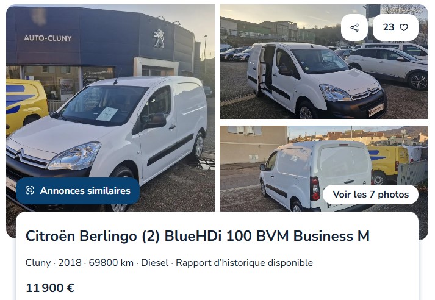Click the 11 900 € price
The height and width of the screenshot is (300, 435).
coord(50,288)
